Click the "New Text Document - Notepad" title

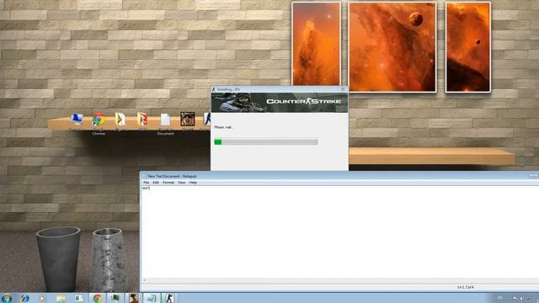click(172, 176)
